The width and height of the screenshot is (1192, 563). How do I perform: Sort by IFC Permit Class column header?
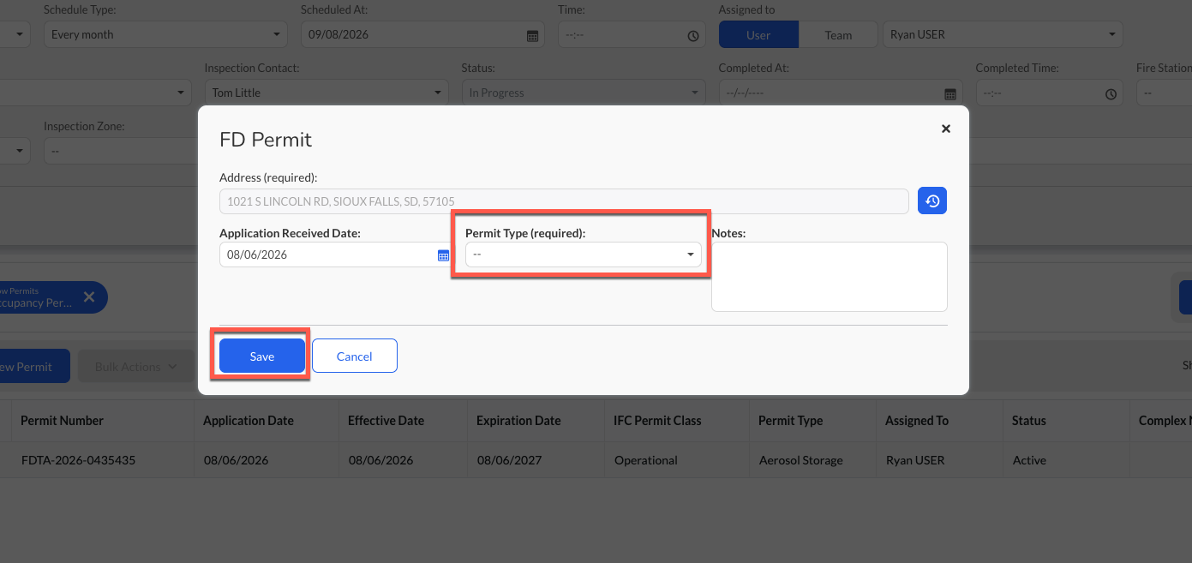coord(657,421)
